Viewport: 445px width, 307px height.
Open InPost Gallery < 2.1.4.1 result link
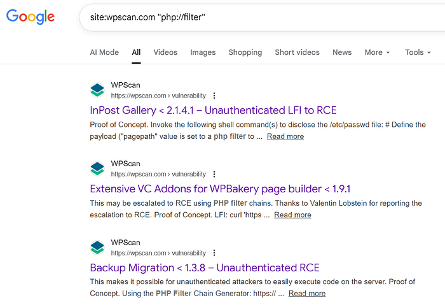coord(213,110)
